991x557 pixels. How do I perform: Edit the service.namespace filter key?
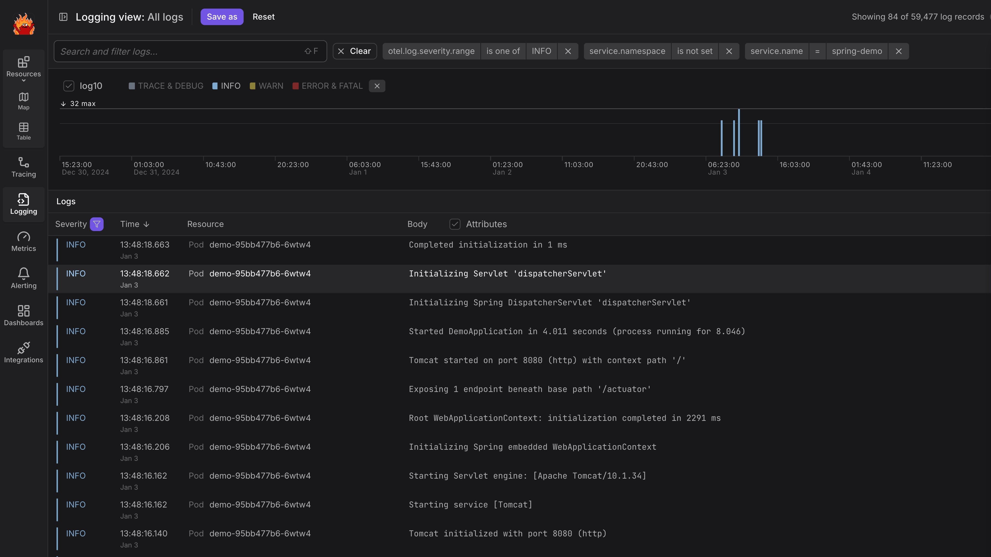coord(627,51)
